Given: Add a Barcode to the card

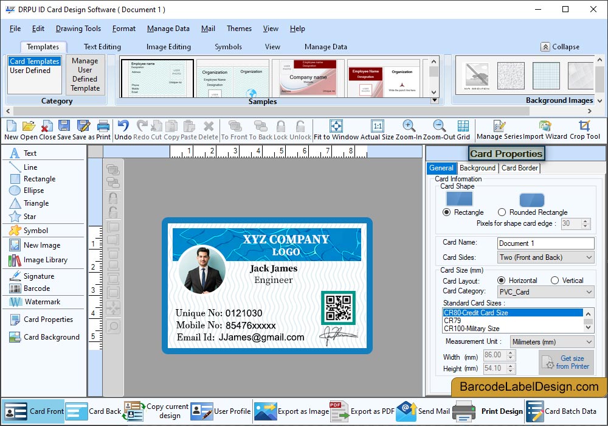Looking at the screenshot, I should point(29,288).
